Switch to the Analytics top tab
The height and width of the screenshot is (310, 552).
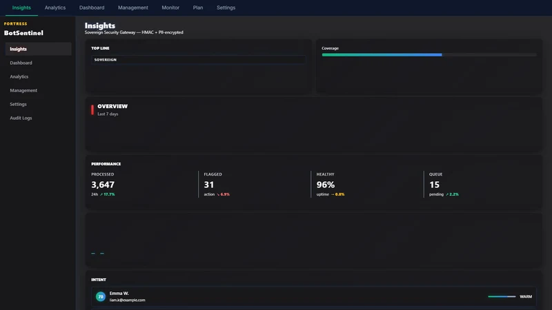55,8
